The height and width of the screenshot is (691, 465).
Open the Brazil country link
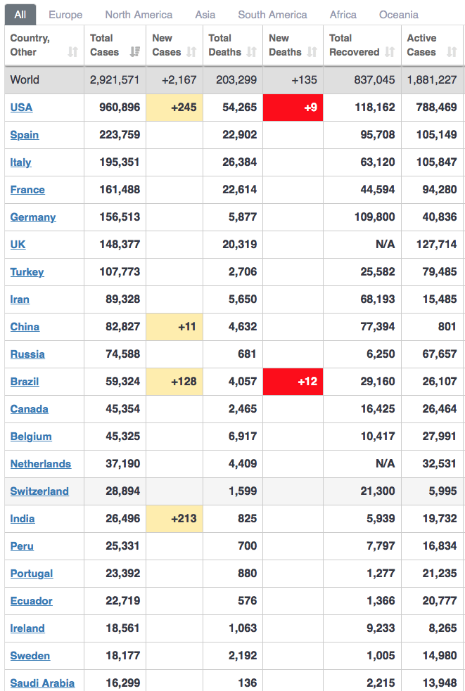click(x=25, y=382)
